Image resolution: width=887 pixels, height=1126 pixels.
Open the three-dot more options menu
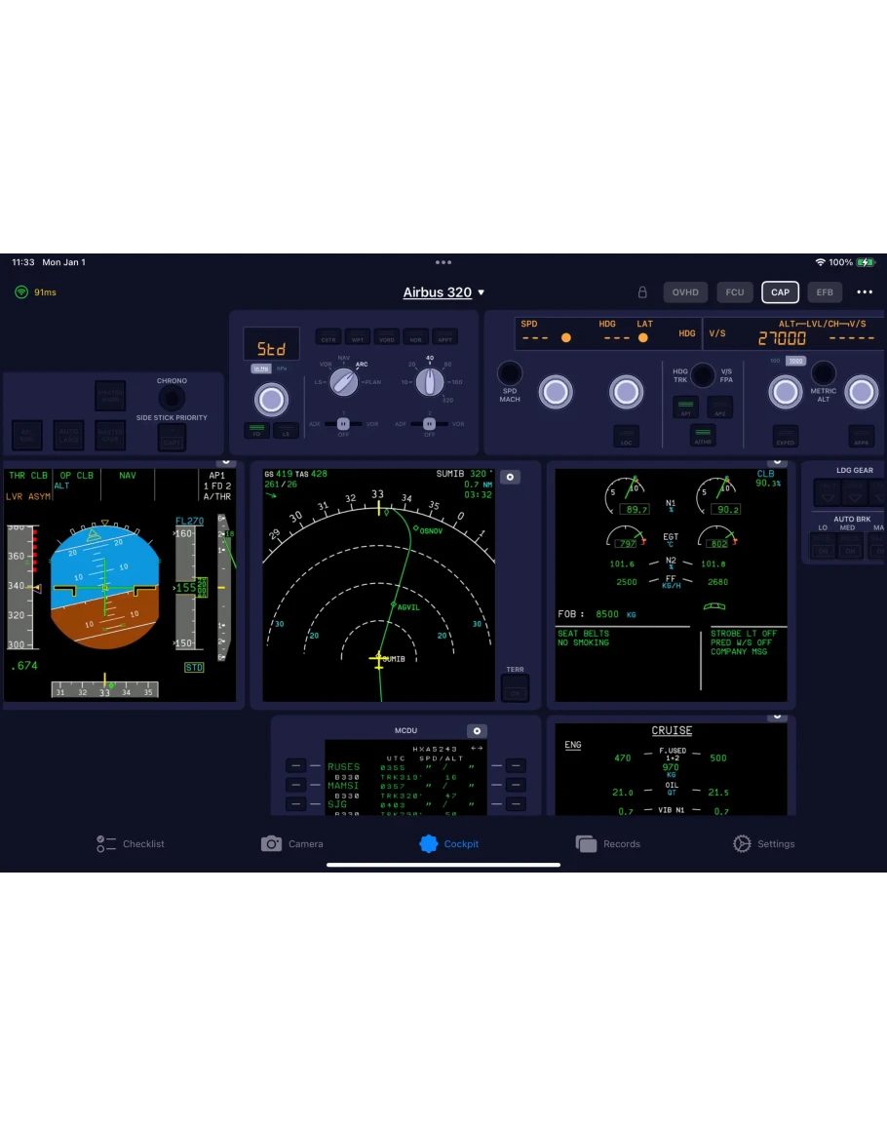(865, 292)
